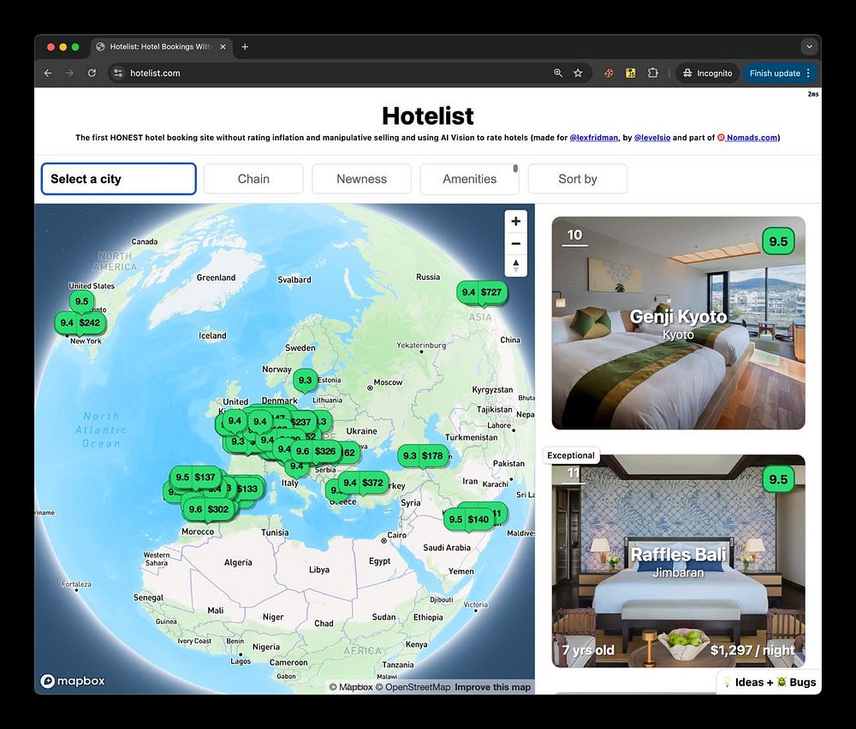Open the Improve this map link
This screenshot has width=856, height=729.
(492, 687)
